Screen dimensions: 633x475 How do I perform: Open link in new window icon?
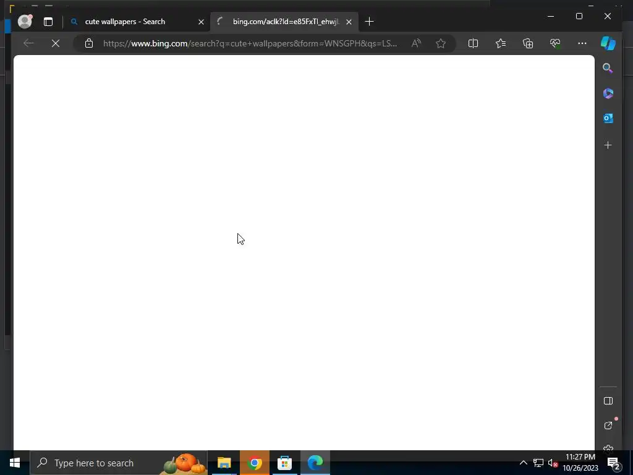point(608,426)
